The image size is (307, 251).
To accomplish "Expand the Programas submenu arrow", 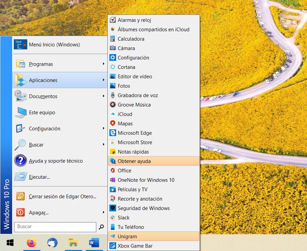I will point(104,64).
